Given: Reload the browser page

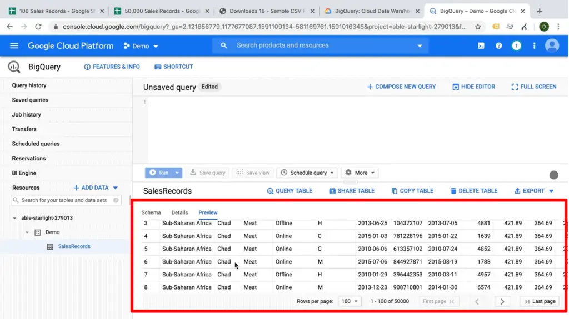Looking at the screenshot, I should pyautogui.click(x=38, y=27).
